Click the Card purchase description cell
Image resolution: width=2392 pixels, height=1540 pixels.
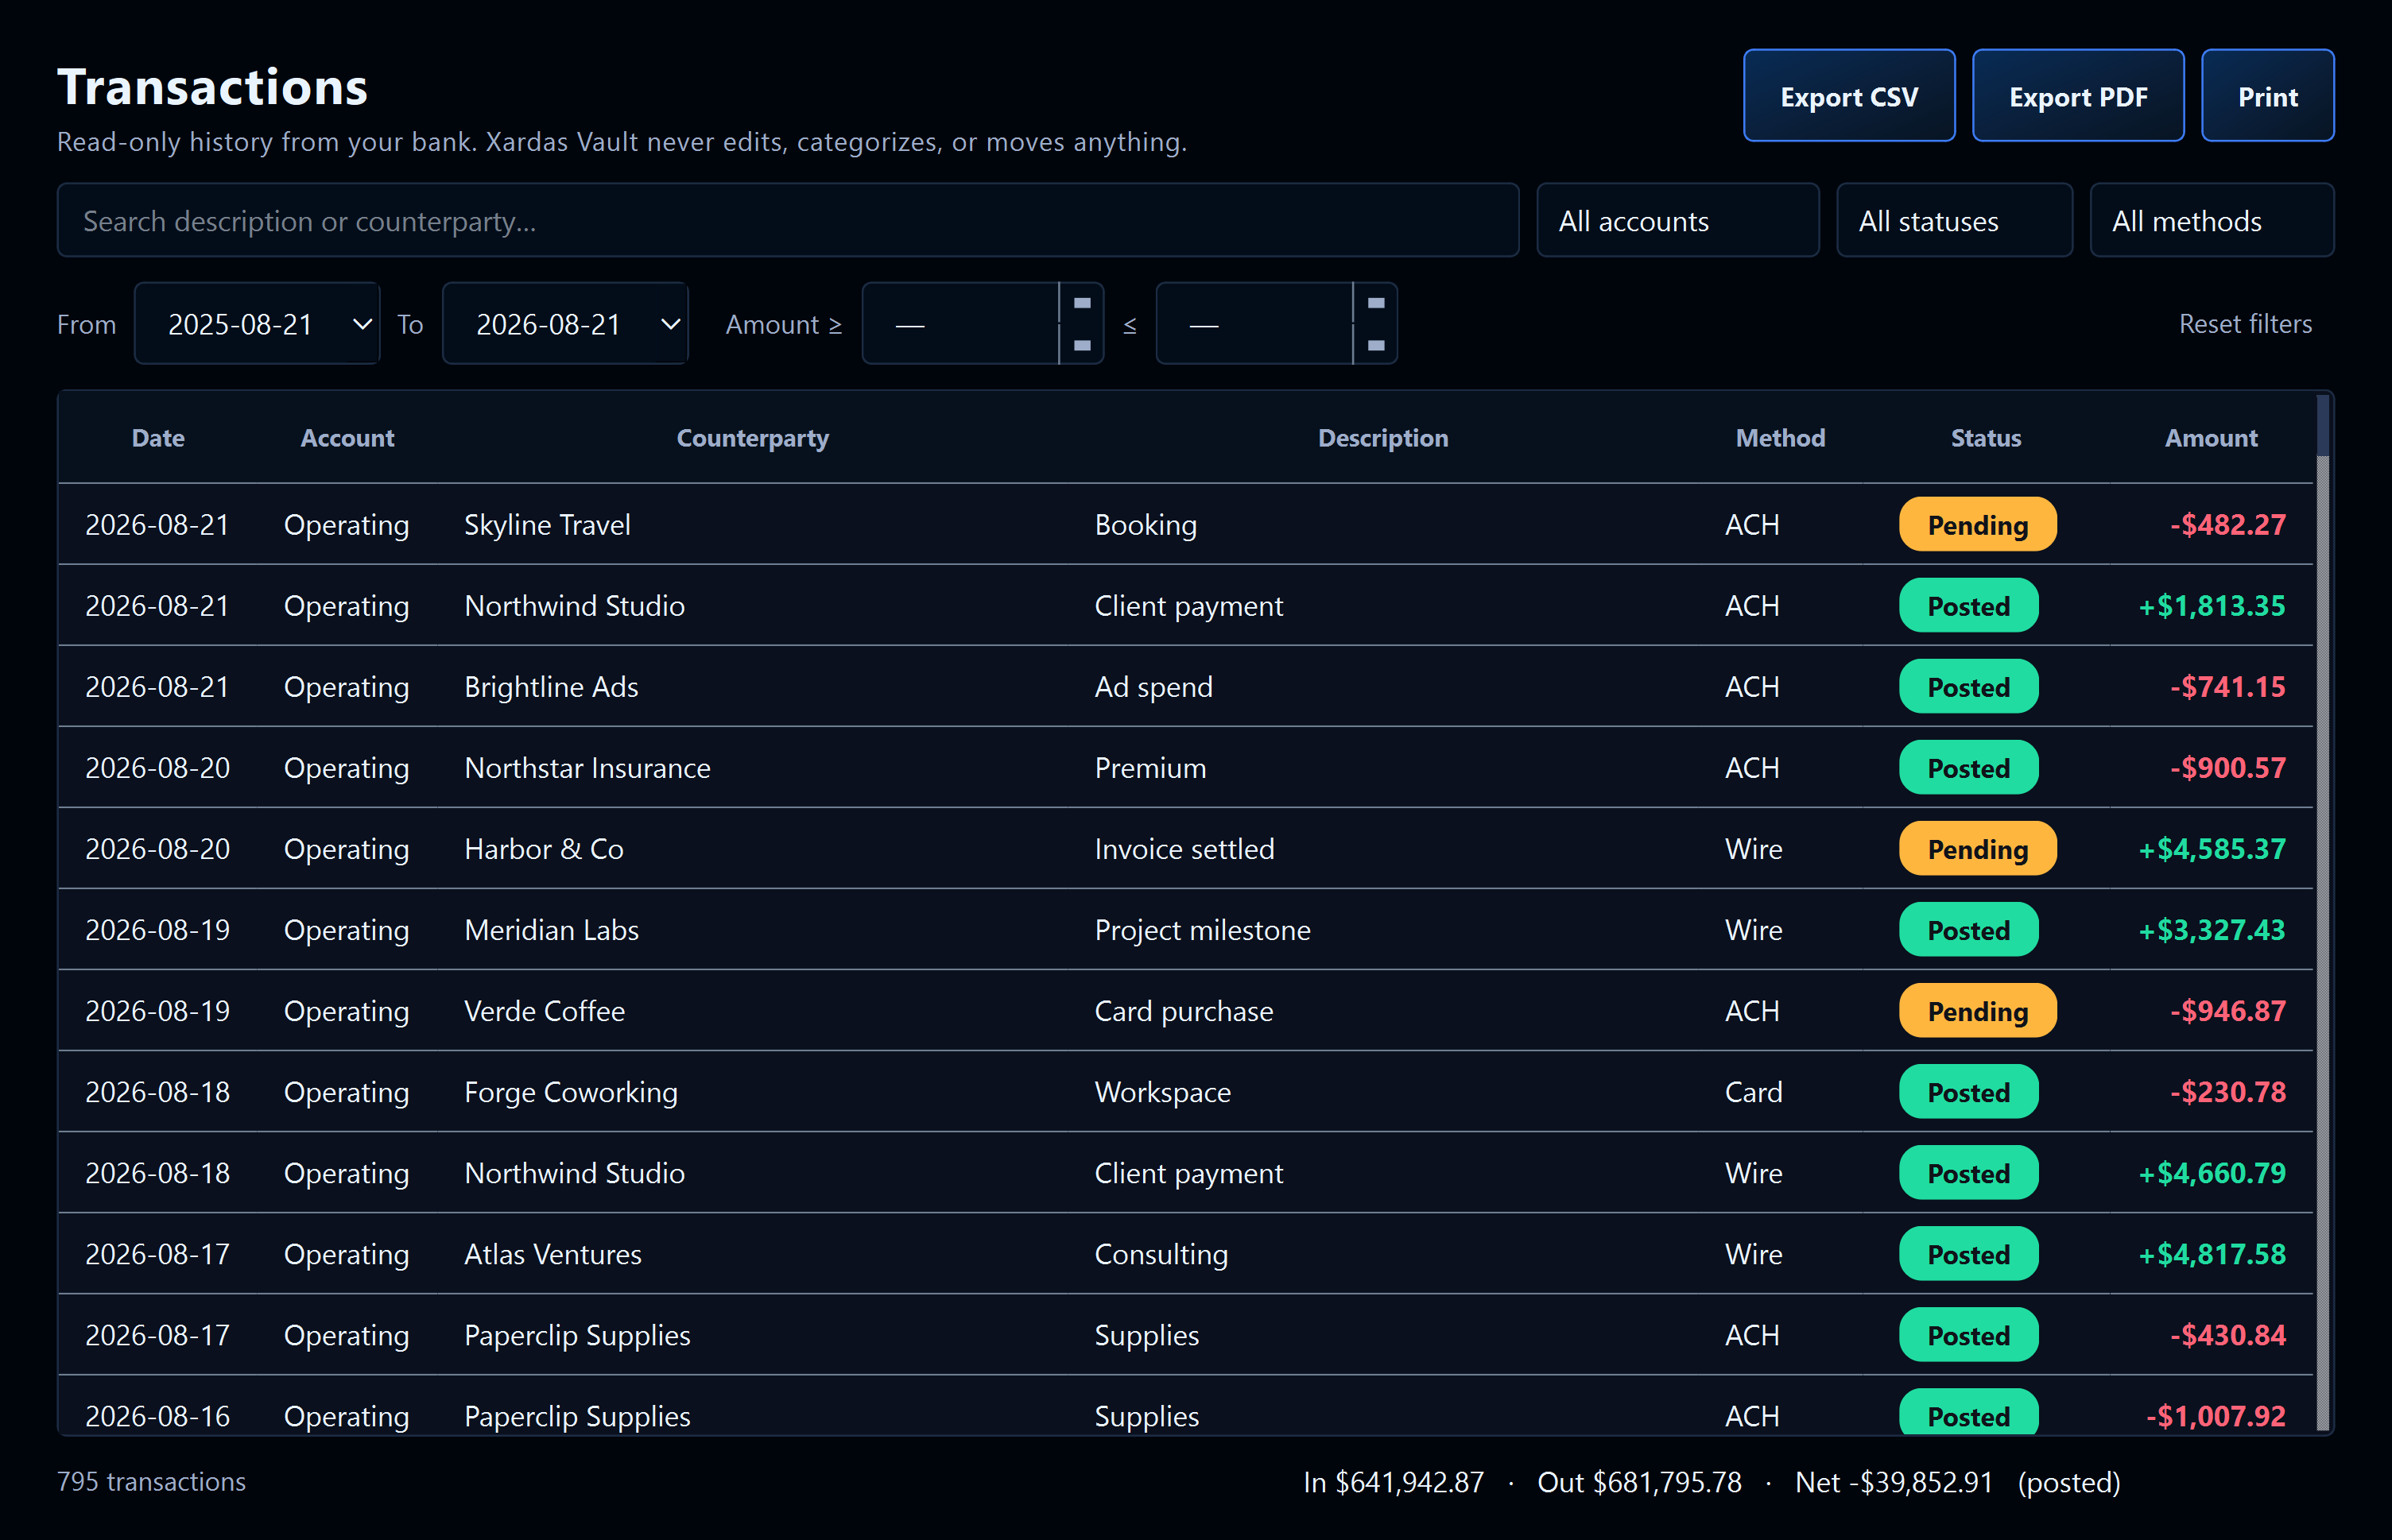tap(1382, 1011)
